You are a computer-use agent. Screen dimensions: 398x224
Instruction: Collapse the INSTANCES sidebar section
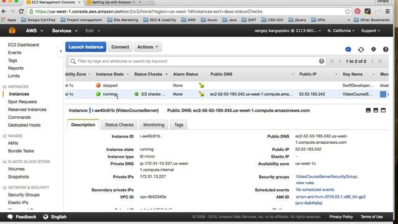pyautogui.click(x=4, y=86)
